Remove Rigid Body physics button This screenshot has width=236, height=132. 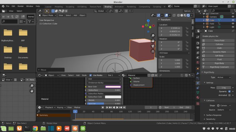pos(218,63)
